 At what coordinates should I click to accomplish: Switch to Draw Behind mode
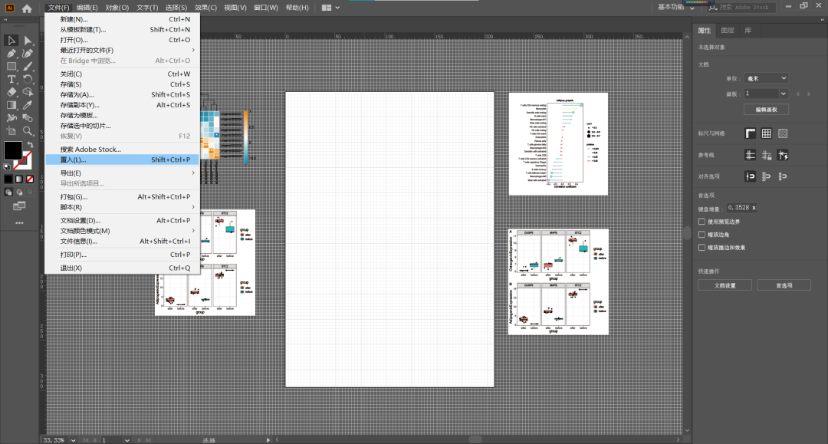(x=19, y=192)
